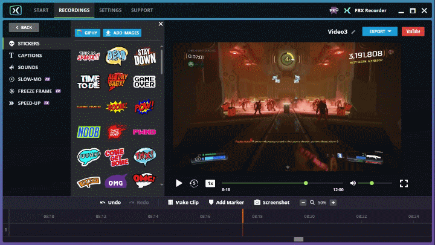Image resolution: width=435 pixels, height=245 pixels.
Task: Open the EXPORT dropdown
Action: 380,31
